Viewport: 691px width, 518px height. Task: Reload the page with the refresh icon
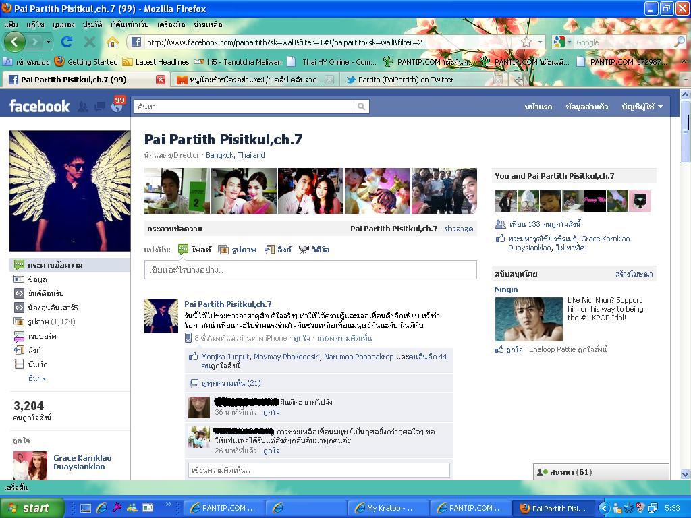(x=67, y=42)
